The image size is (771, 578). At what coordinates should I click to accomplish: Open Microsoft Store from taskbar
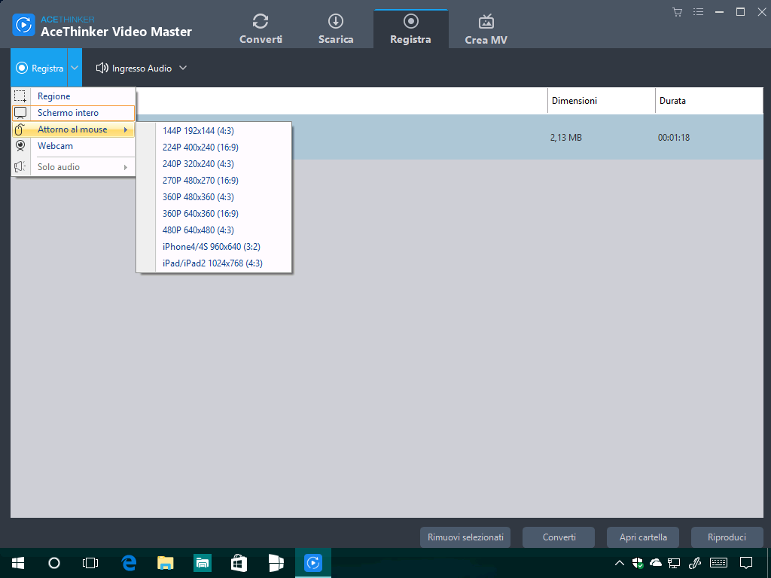[239, 563]
